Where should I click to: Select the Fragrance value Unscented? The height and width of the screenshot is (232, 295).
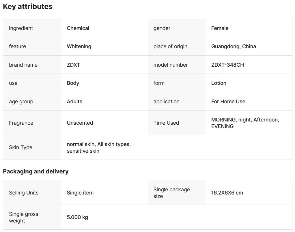coord(80,123)
